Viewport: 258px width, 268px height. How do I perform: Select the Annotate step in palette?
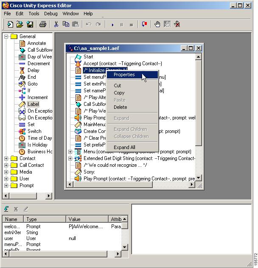click(x=36, y=43)
